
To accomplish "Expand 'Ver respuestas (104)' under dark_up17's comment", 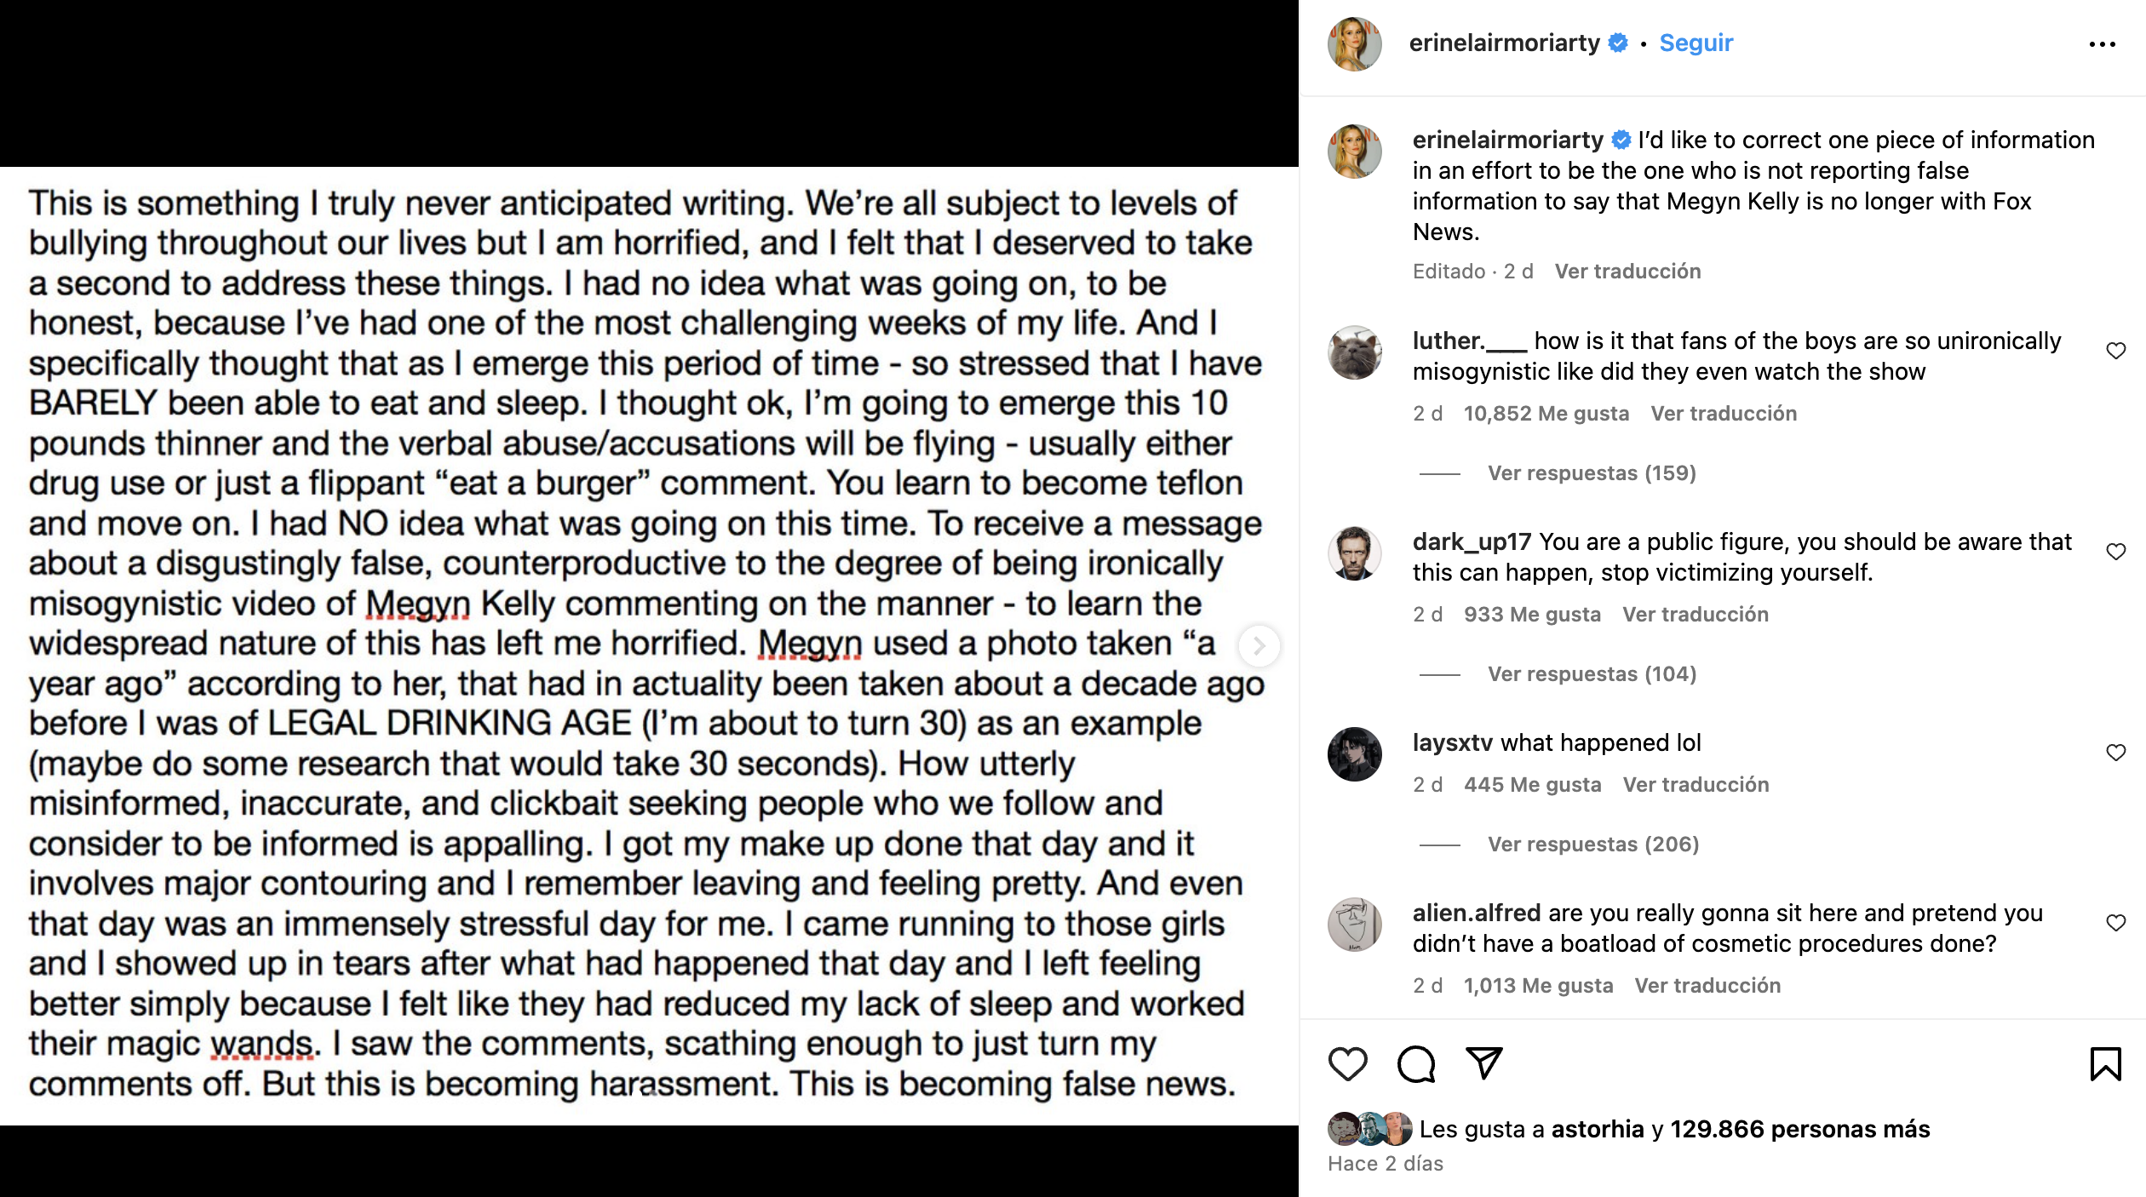I will click(1594, 673).
